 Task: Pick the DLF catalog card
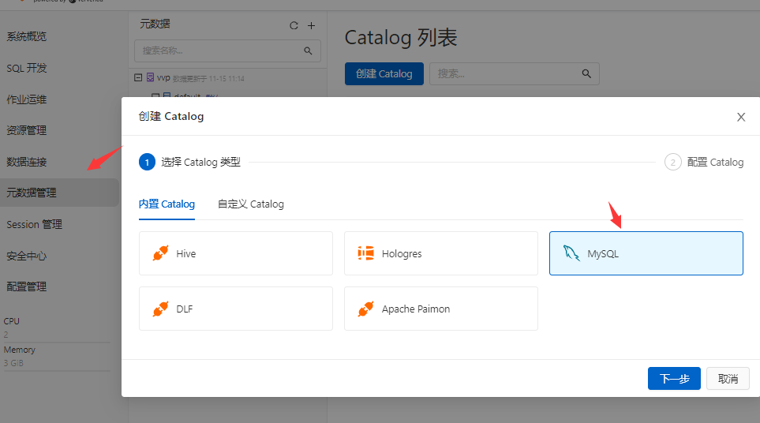(235, 309)
